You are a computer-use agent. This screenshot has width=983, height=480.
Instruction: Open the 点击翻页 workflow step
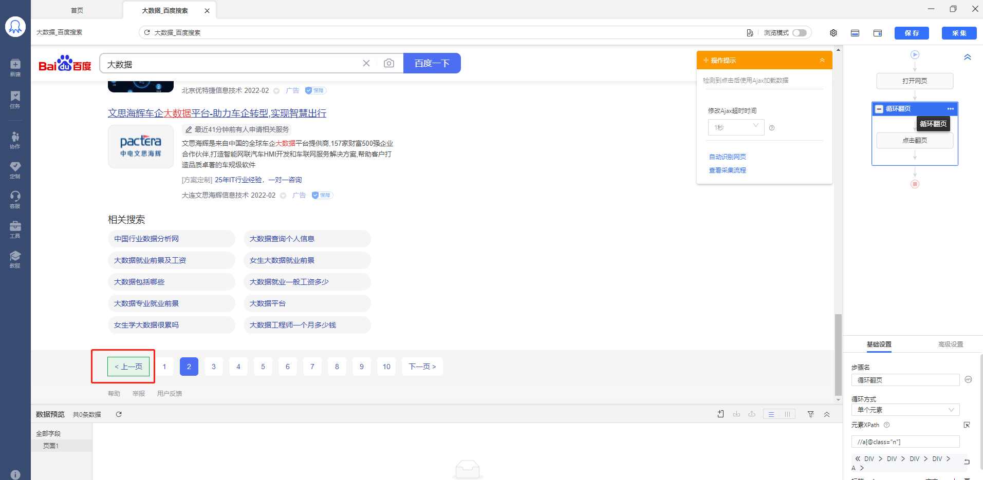click(x=915, y=140)
